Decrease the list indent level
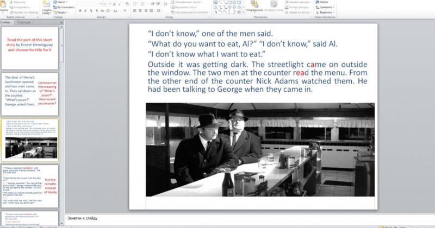 point(153,4)
